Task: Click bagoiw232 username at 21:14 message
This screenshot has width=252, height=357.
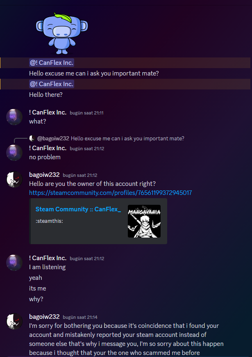Action: pyautogui.click(x=44, y=317)
